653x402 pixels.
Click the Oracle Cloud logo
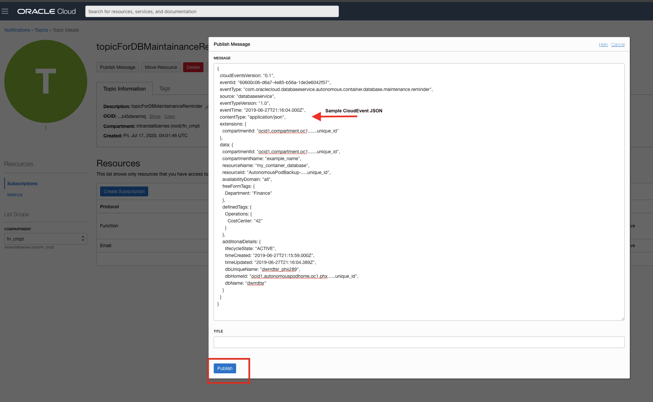pyautogui.click(x=46, y=12)
